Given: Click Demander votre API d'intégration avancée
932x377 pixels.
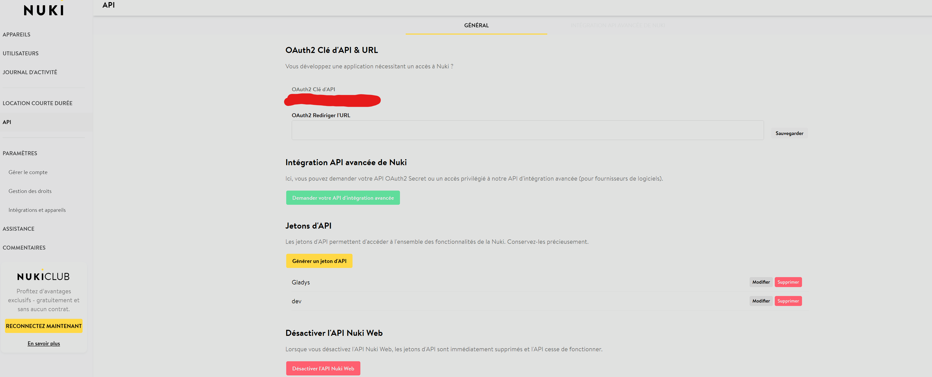Looking at the screenshot, I should [x=343, y=198].
